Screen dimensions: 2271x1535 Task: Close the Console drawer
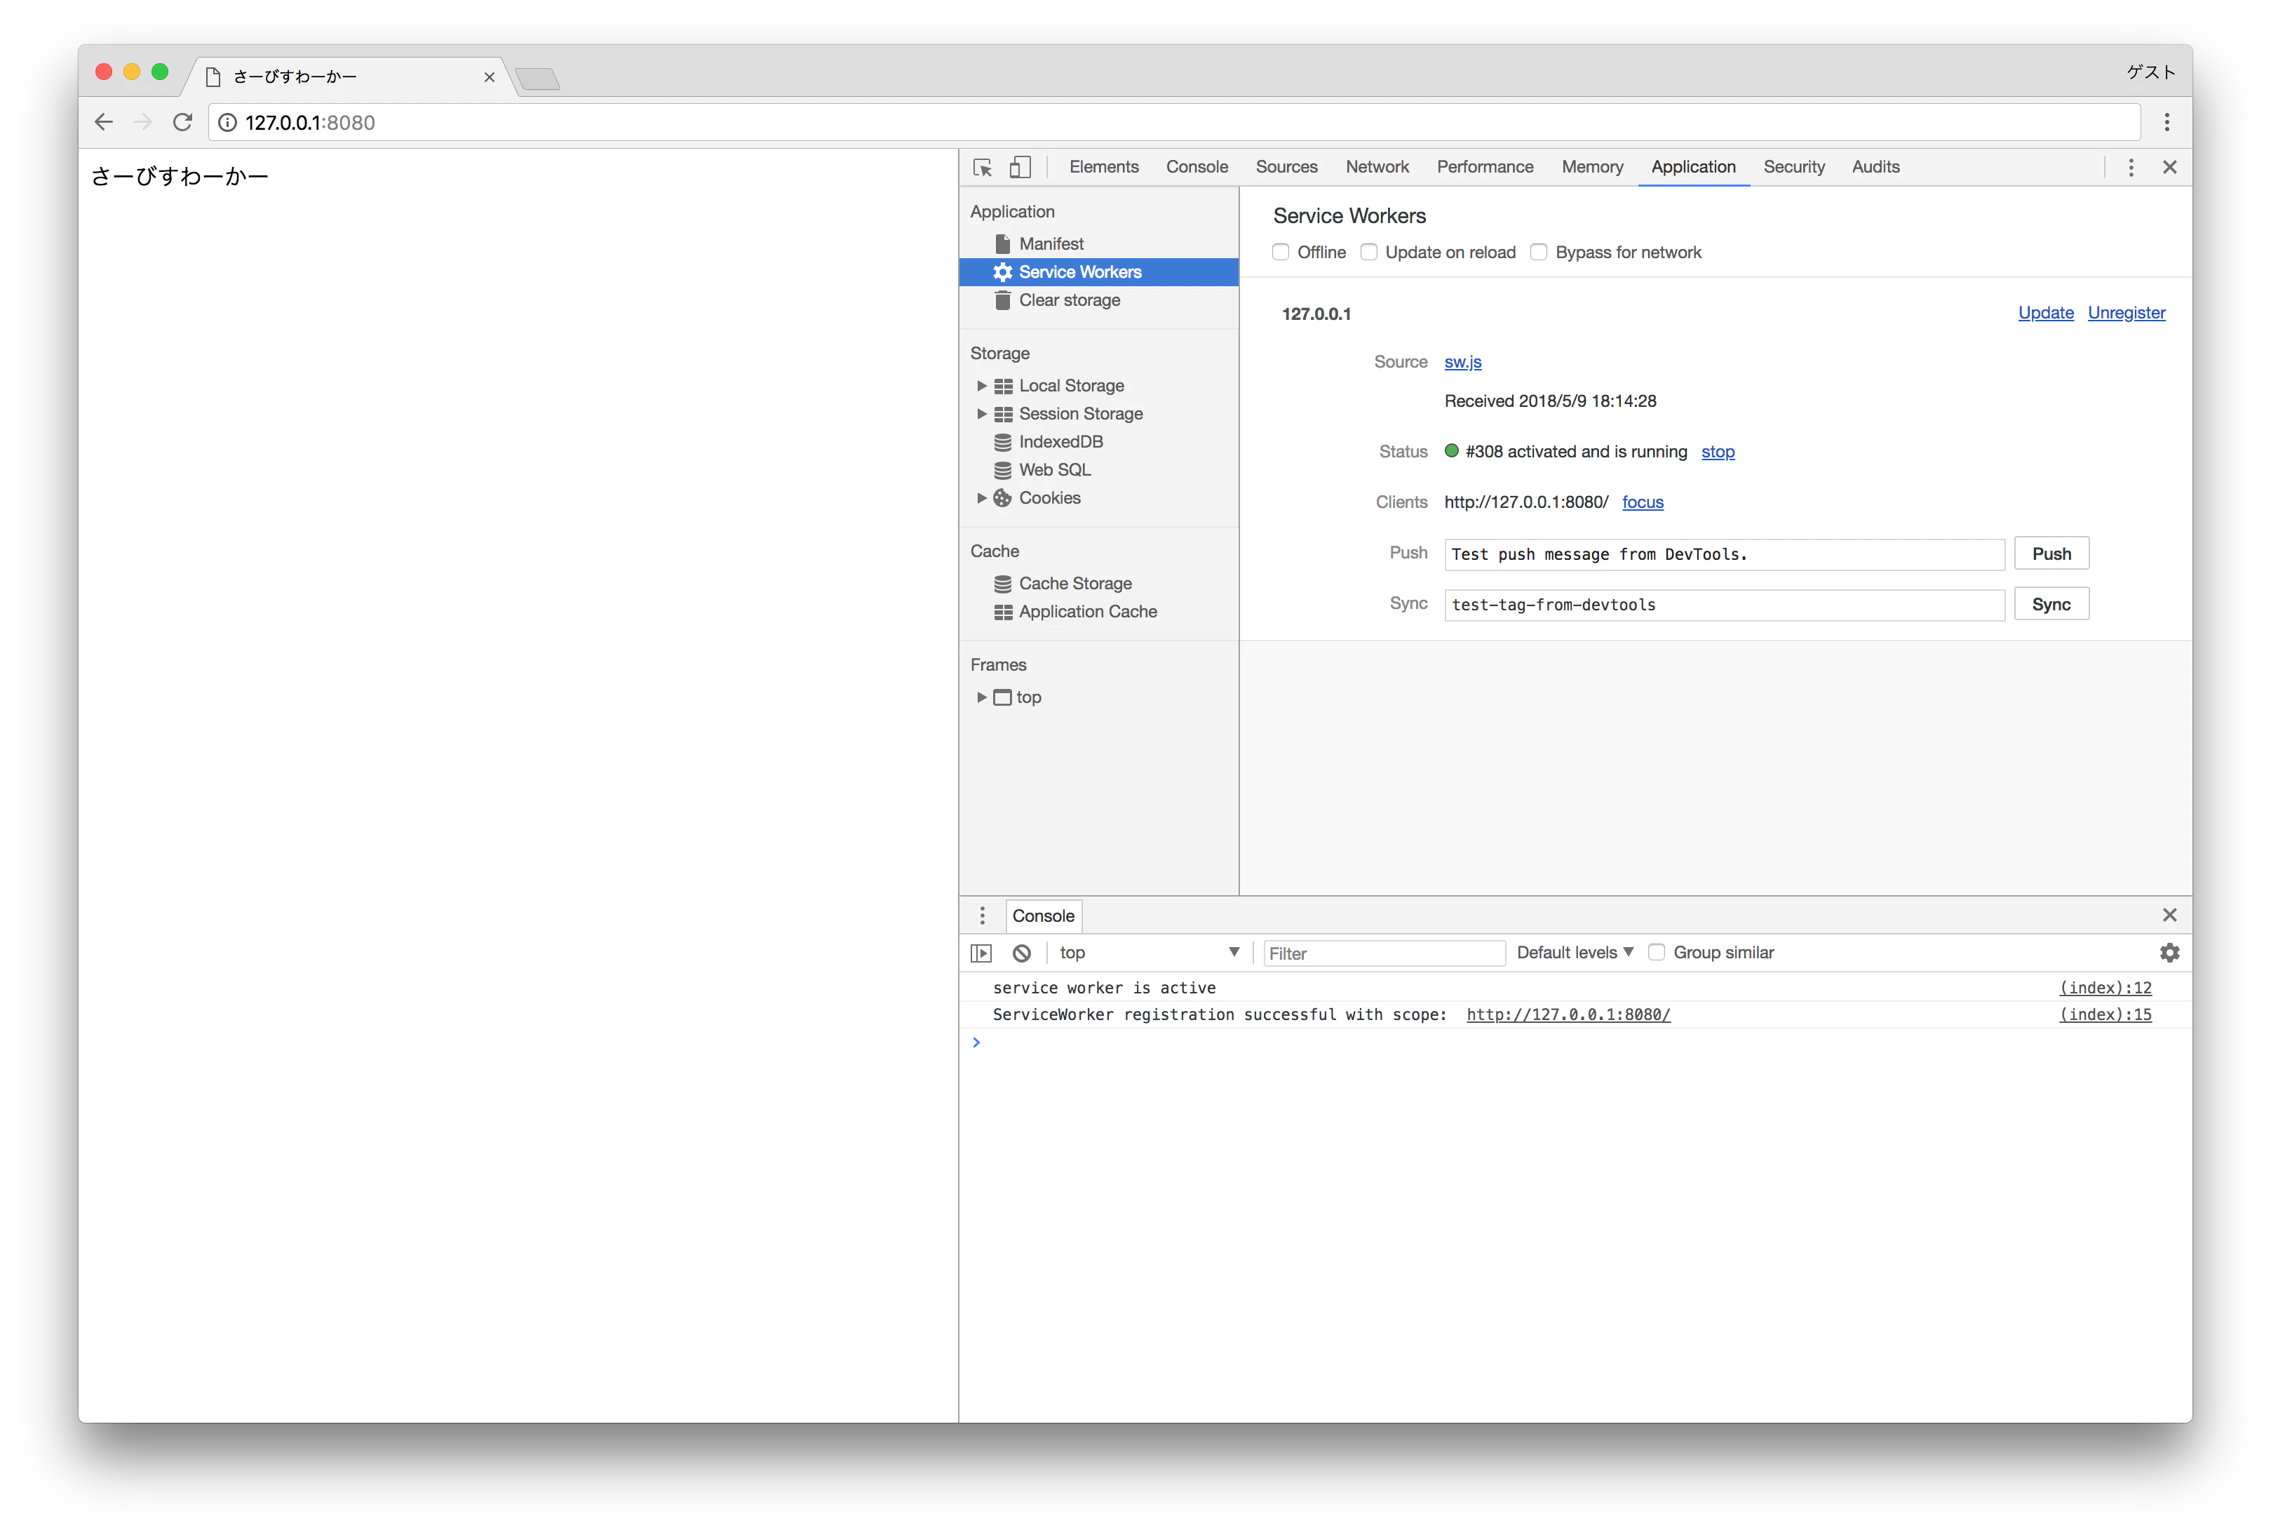[x=2169, y=915]
